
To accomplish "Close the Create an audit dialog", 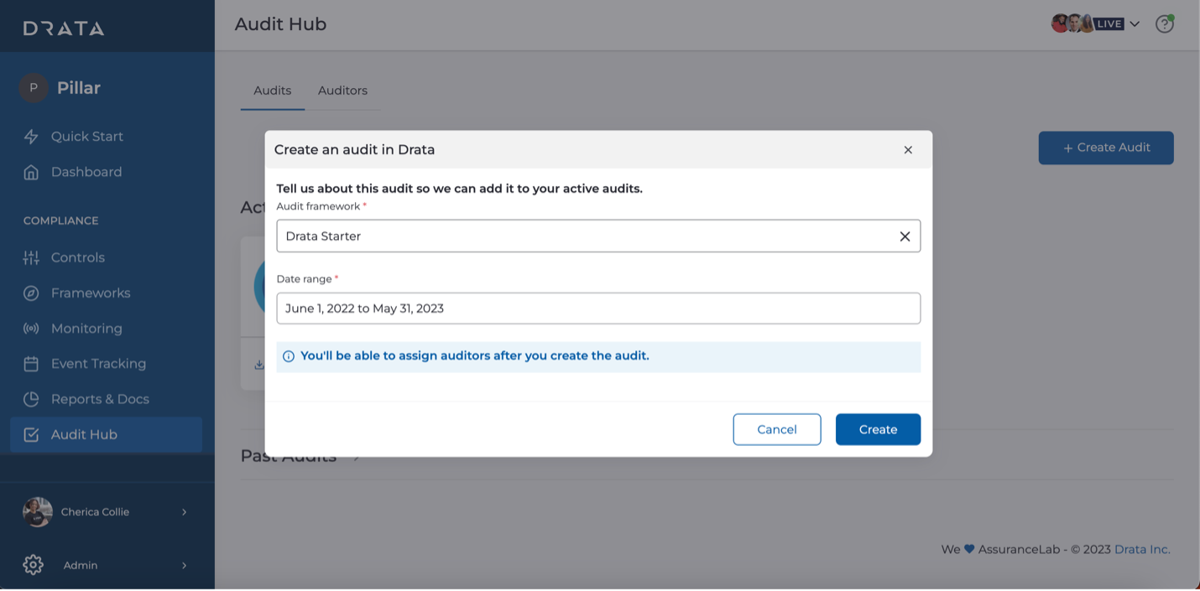I will coord(908,150).
